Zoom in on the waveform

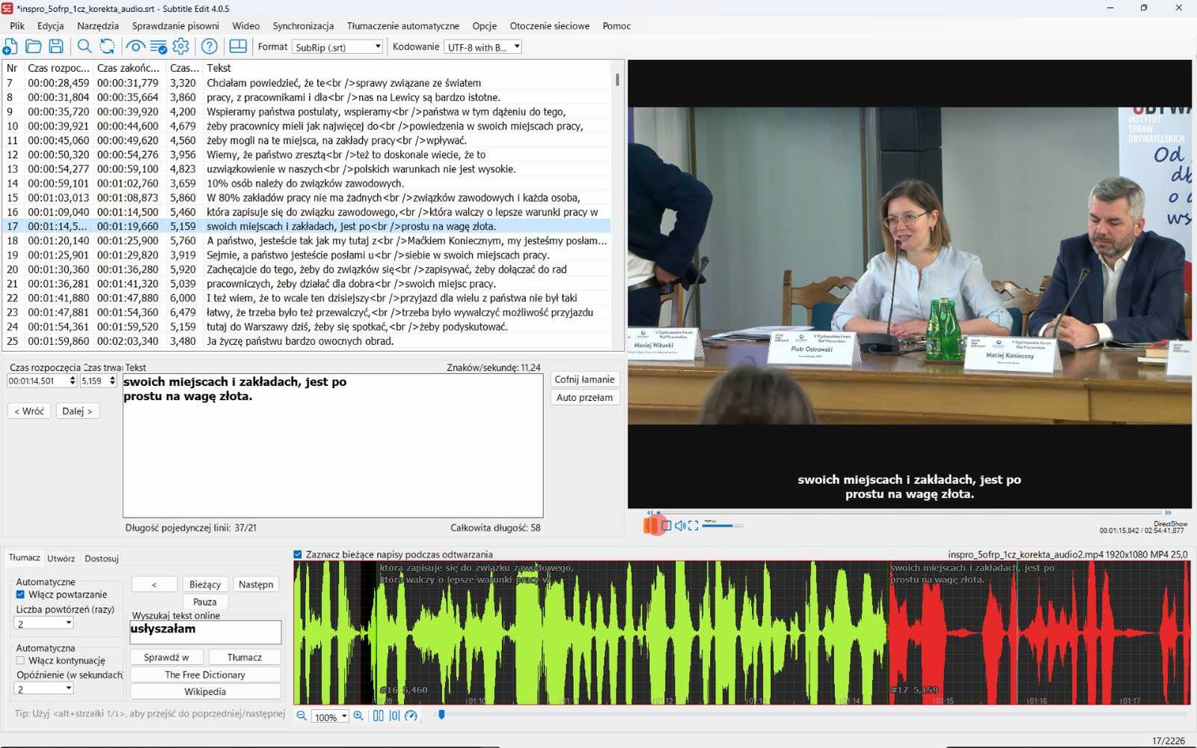coord(358,716)
